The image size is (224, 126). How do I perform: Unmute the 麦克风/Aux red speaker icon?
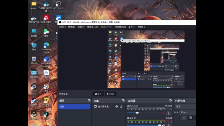(x=164, y=113)
